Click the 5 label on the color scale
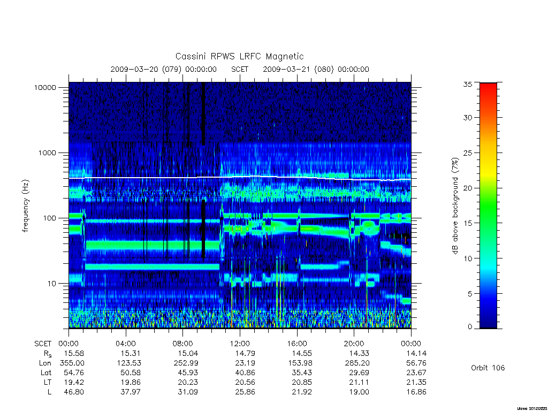Image resolution: width=548 pixels, height=411 pixels. point(470,294)
